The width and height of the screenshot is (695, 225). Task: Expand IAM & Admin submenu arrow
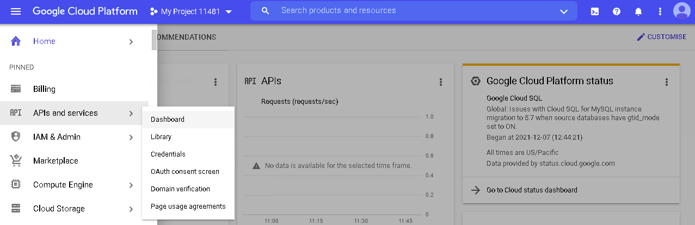point(131,137)
